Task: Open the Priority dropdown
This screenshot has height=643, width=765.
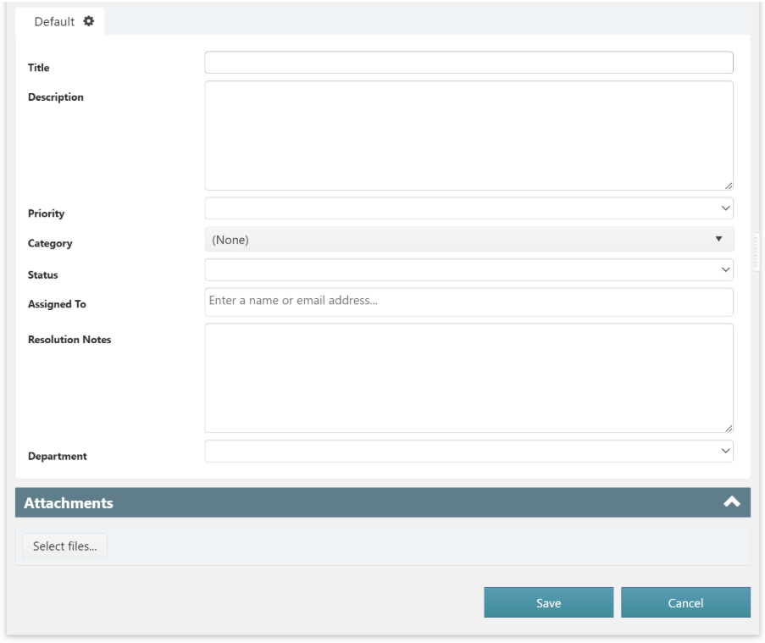Action: pos(468,208)
